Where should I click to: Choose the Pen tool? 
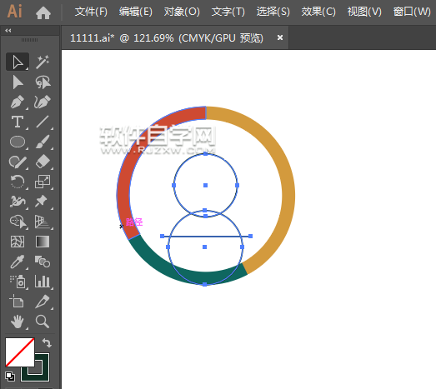coord(18,102)
